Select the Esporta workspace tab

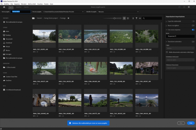[x=26, y=7]
